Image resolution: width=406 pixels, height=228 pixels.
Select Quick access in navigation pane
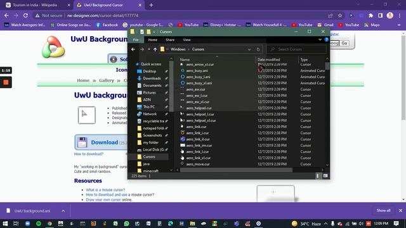coord(151,64)
